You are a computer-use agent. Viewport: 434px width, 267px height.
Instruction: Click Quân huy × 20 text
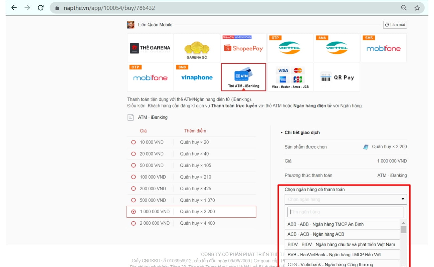194,142
